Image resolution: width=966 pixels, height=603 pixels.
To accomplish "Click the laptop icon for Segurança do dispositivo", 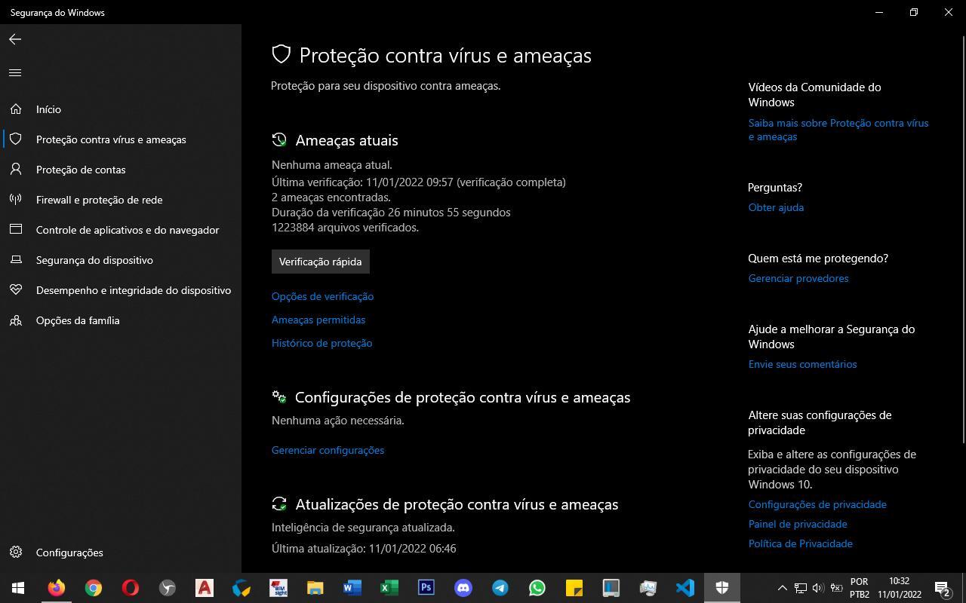I will coord(16,260).
